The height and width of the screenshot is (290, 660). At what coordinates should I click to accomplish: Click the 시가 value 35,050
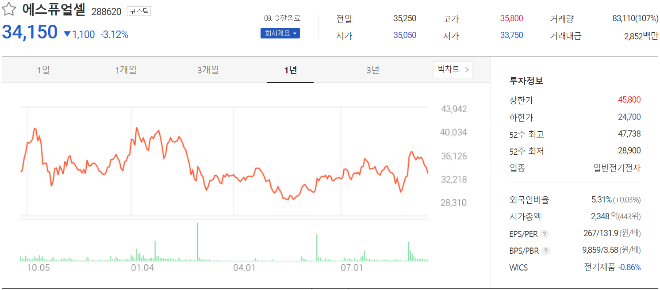(x=405, y=35)
